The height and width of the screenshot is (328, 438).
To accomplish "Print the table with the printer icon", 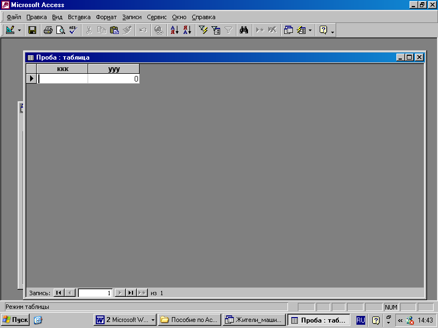I will 48,30.
